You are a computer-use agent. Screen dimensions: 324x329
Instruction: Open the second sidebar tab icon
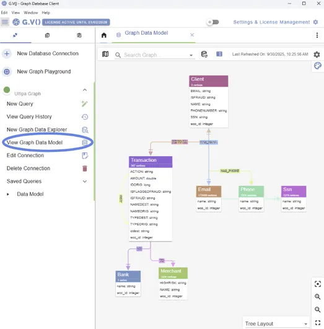47,35
